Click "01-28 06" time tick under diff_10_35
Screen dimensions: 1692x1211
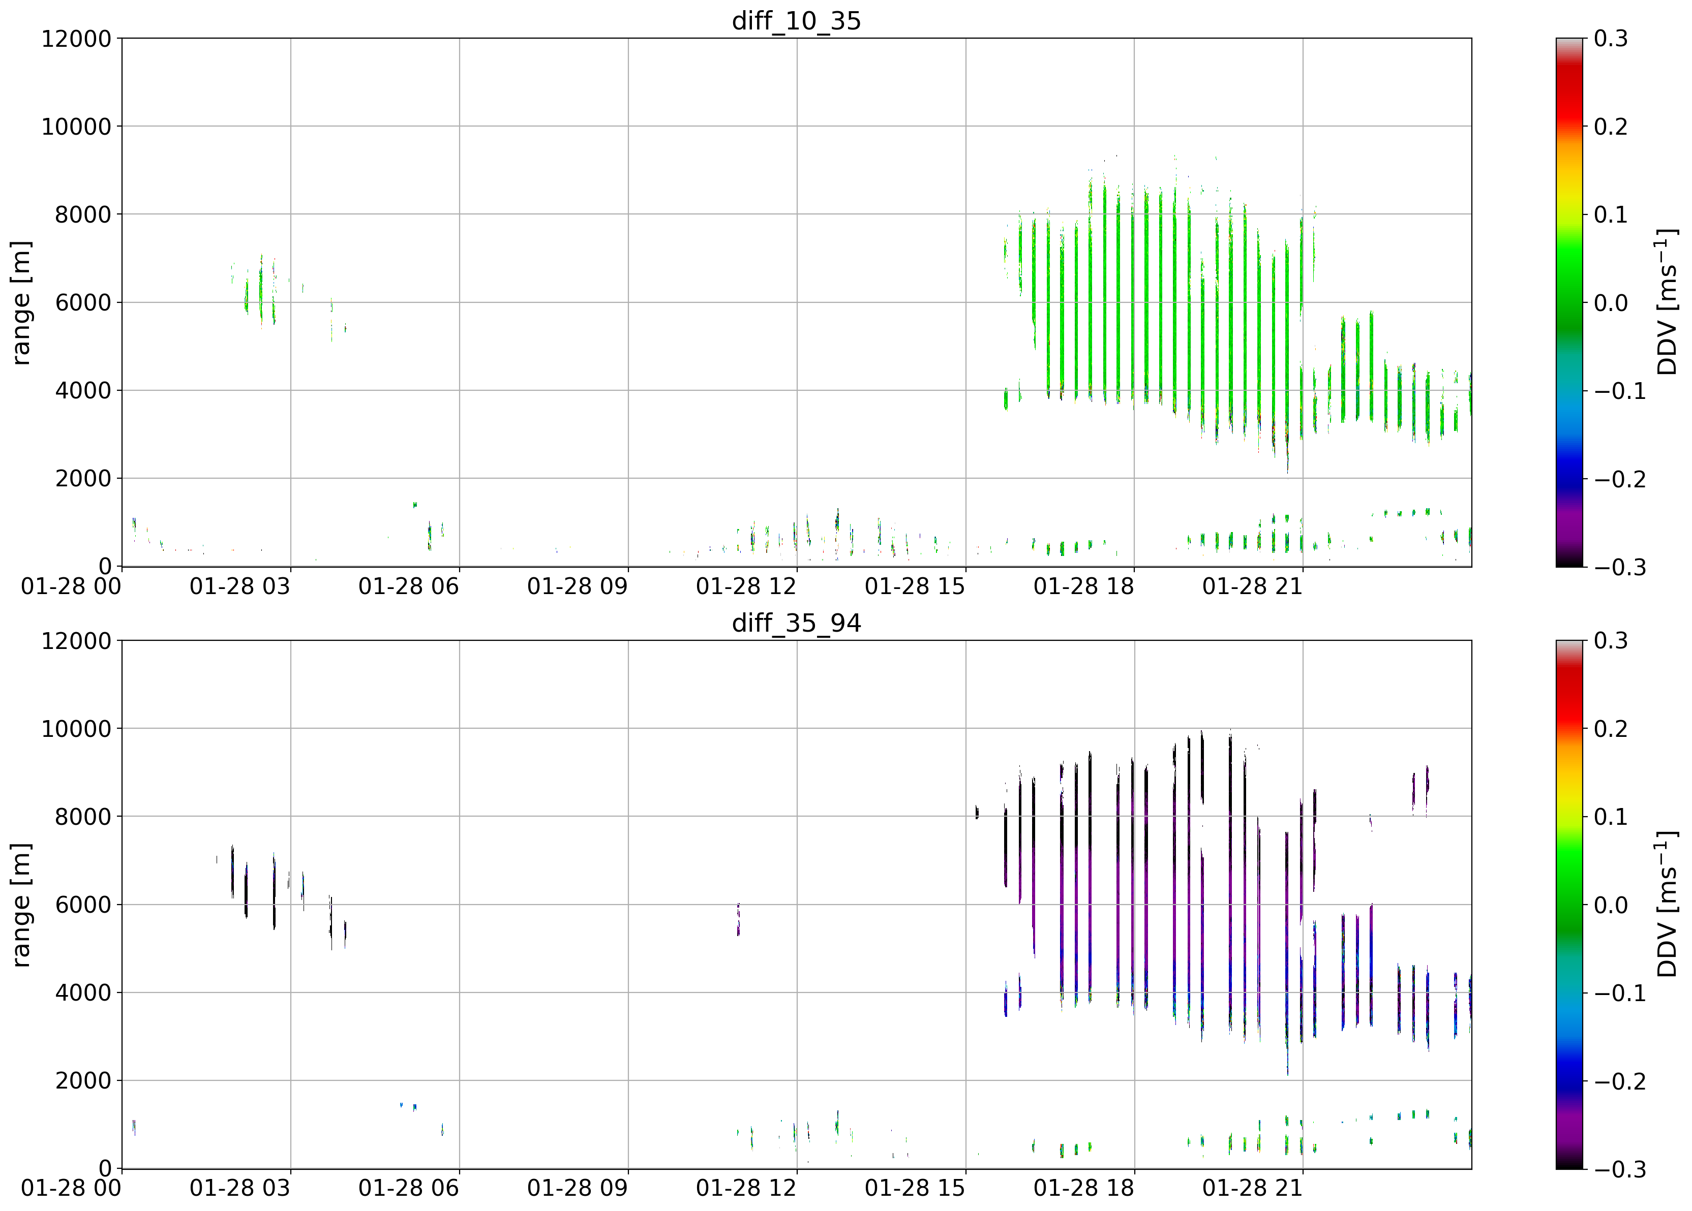coord(409,587)
